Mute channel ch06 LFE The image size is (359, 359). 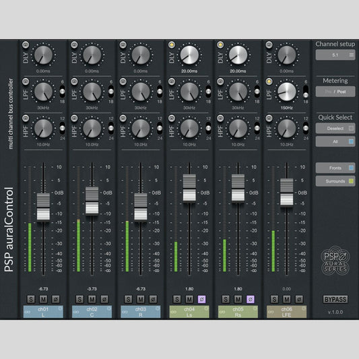tap(287, 299)
